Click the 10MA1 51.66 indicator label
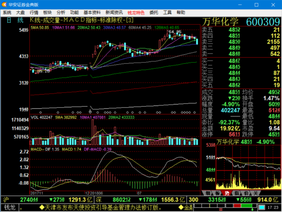The height and width of the screenshot is (212, 282). (x=63, y=27)
